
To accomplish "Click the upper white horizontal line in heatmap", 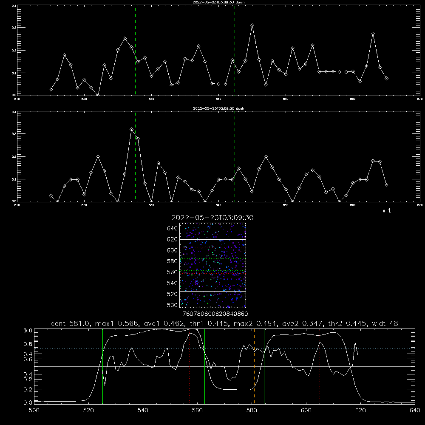I will [x=213, y=239].
